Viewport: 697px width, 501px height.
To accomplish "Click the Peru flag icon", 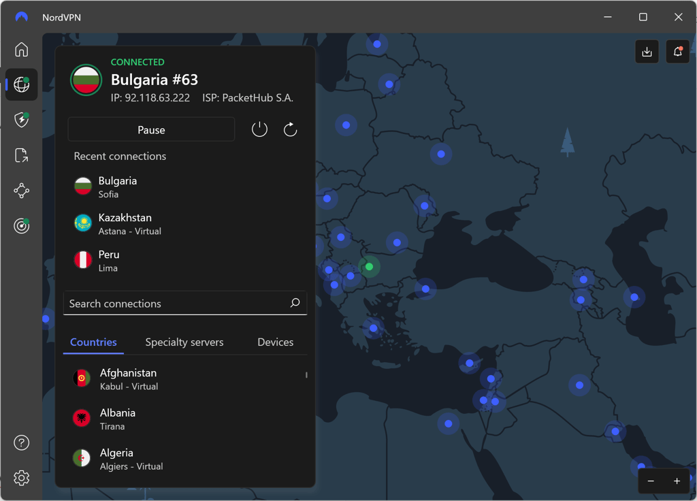I will coord(83,260).
